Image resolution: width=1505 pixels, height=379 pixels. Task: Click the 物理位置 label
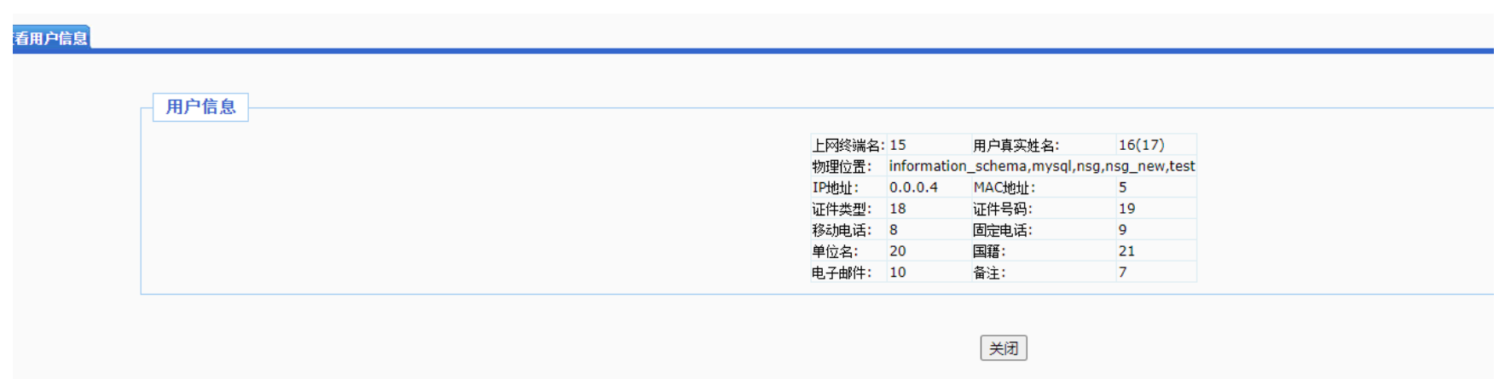pyautogui.click(x=841, y=166)
